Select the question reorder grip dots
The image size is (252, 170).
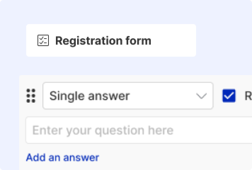pyautogui.click(x=31, y=96)
